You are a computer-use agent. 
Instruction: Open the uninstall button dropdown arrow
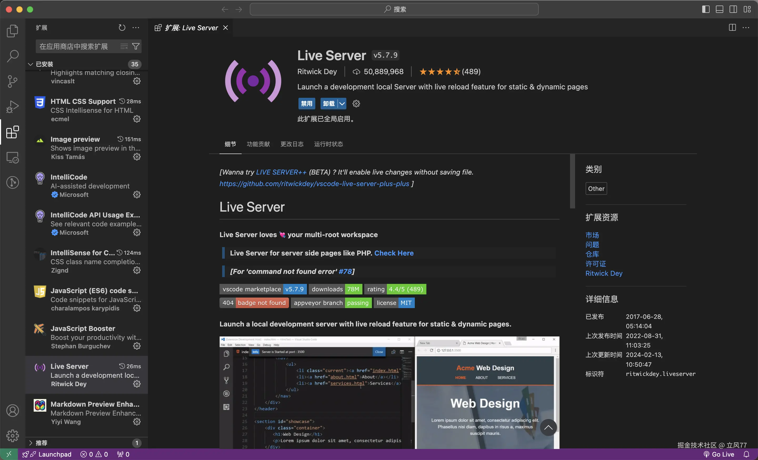click(342, 104)
